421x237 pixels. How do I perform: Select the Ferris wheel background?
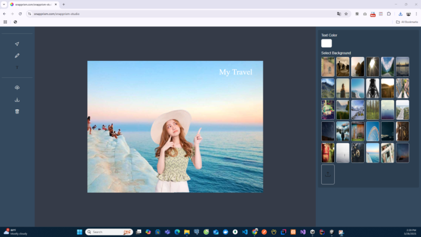click(373, 131)
